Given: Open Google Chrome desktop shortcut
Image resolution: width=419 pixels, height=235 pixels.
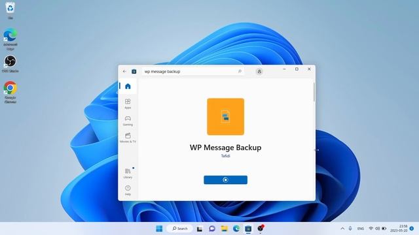Looking at the screenshot, I should [10, 92].
